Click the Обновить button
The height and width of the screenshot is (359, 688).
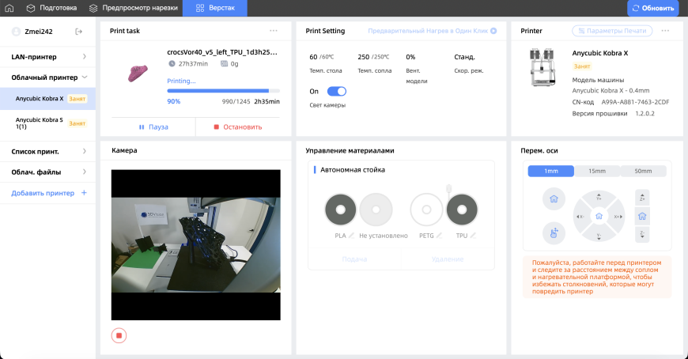pos(653,8)
